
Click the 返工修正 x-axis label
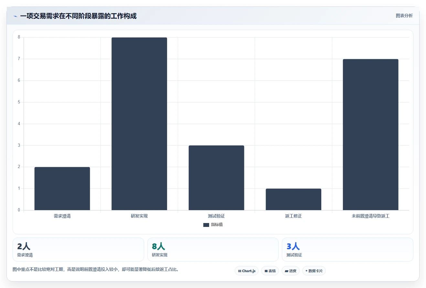tap(293, 216)
